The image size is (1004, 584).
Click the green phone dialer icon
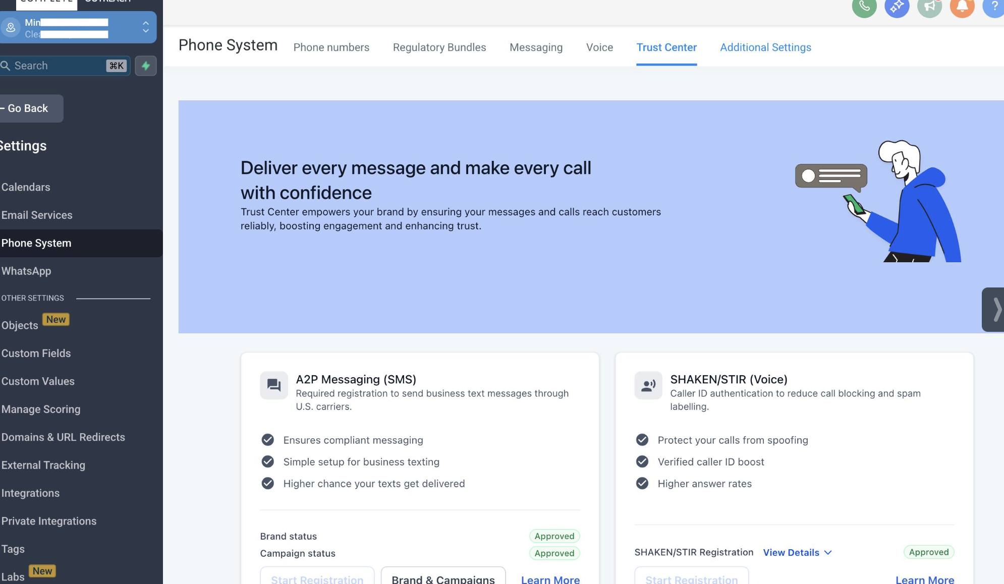click(x=864, y=7)
